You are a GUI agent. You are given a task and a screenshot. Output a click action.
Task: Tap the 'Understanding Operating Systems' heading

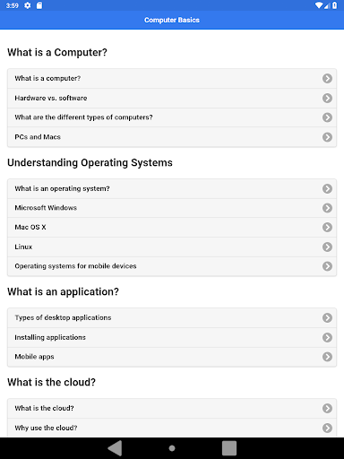point(90,163)
